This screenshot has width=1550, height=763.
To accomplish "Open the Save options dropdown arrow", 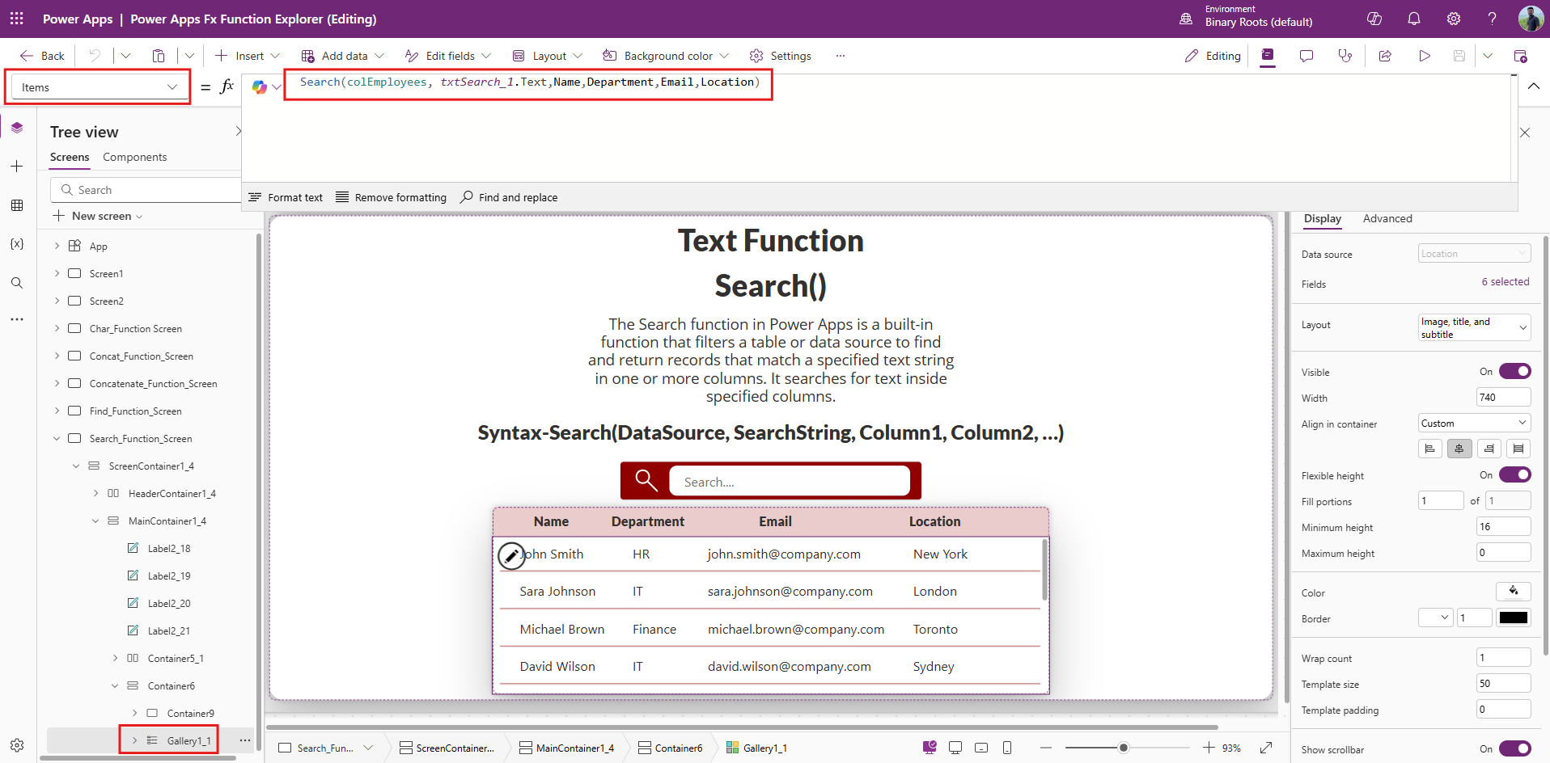I will 1487,56.
